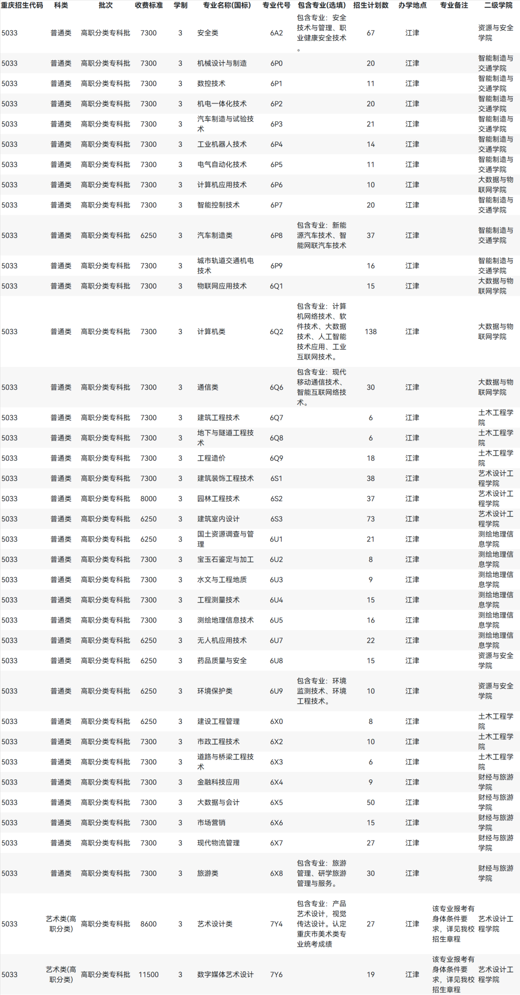Image resolution: width=520 pixels, height=995 pixels.
Task: Select the 建设工程管理 major cell
Action: coord(219,721)
